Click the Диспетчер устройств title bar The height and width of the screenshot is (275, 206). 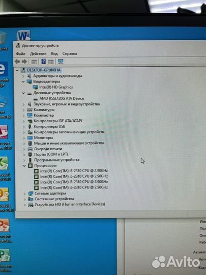[x=110, y=46]
